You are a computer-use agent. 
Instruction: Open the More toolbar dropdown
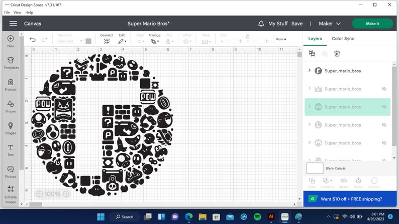point(281,39)
